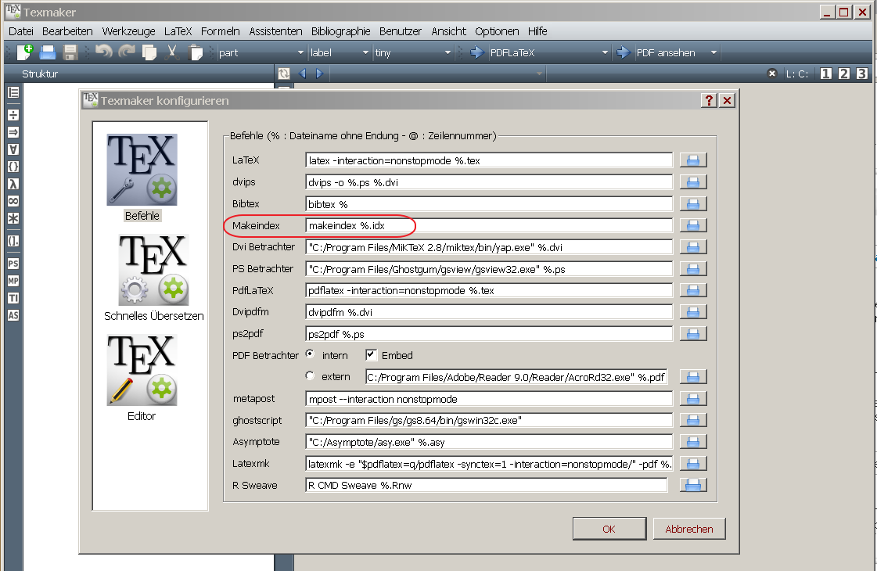Screen dimensions: 877x571
Task: Browse for the ps2pdf command executable
Action: (693, 334)
